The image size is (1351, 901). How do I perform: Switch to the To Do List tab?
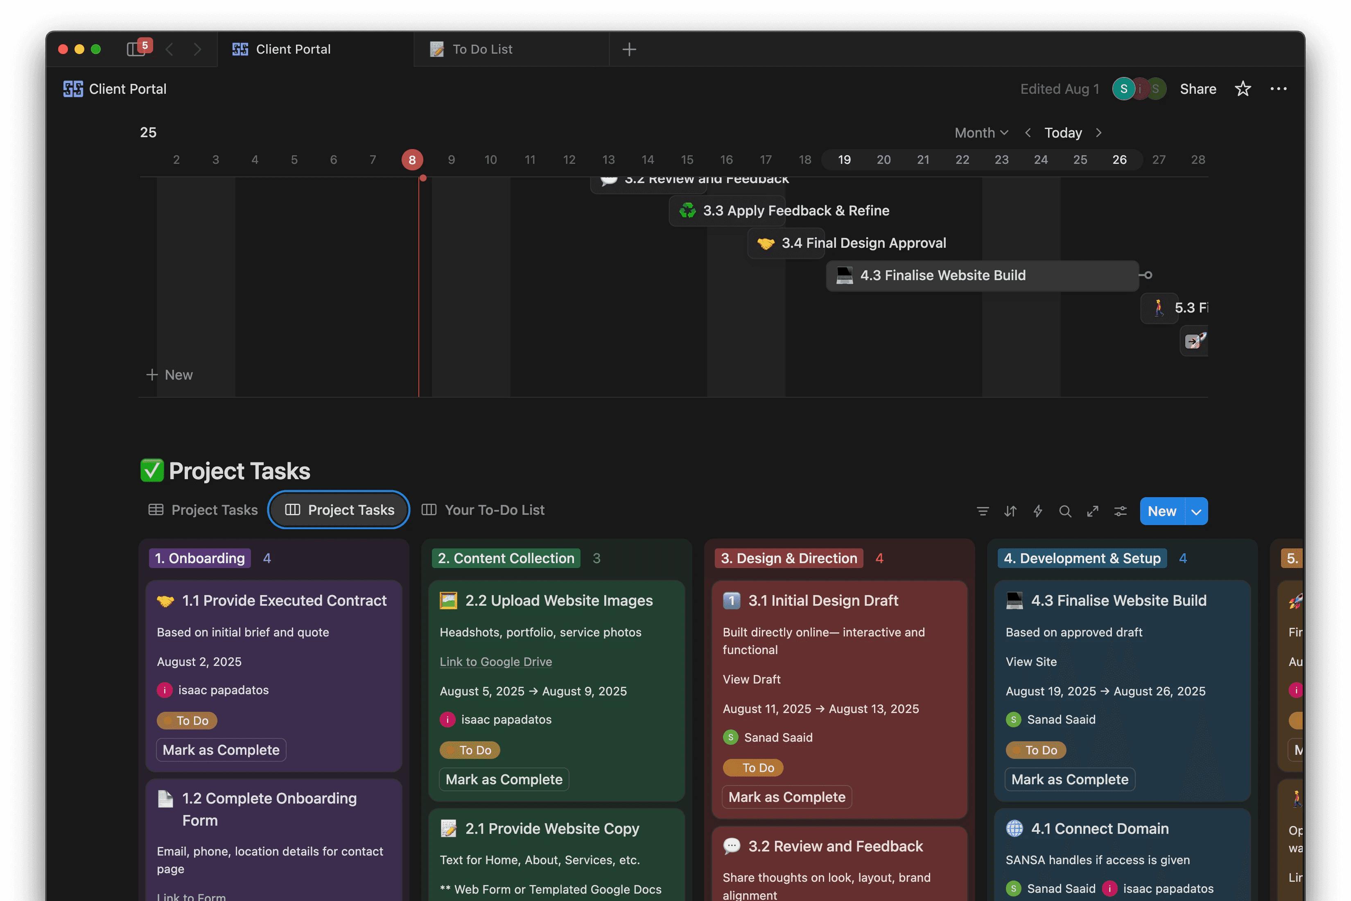click(x=483, y=50)
